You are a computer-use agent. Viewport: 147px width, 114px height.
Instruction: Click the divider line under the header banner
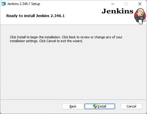[73, 25]
